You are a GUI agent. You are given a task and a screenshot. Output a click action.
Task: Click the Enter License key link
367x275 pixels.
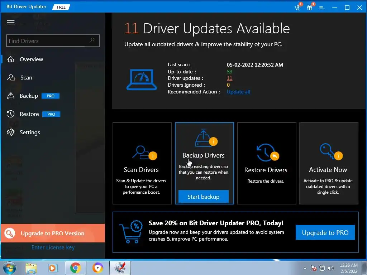point(53,247)
